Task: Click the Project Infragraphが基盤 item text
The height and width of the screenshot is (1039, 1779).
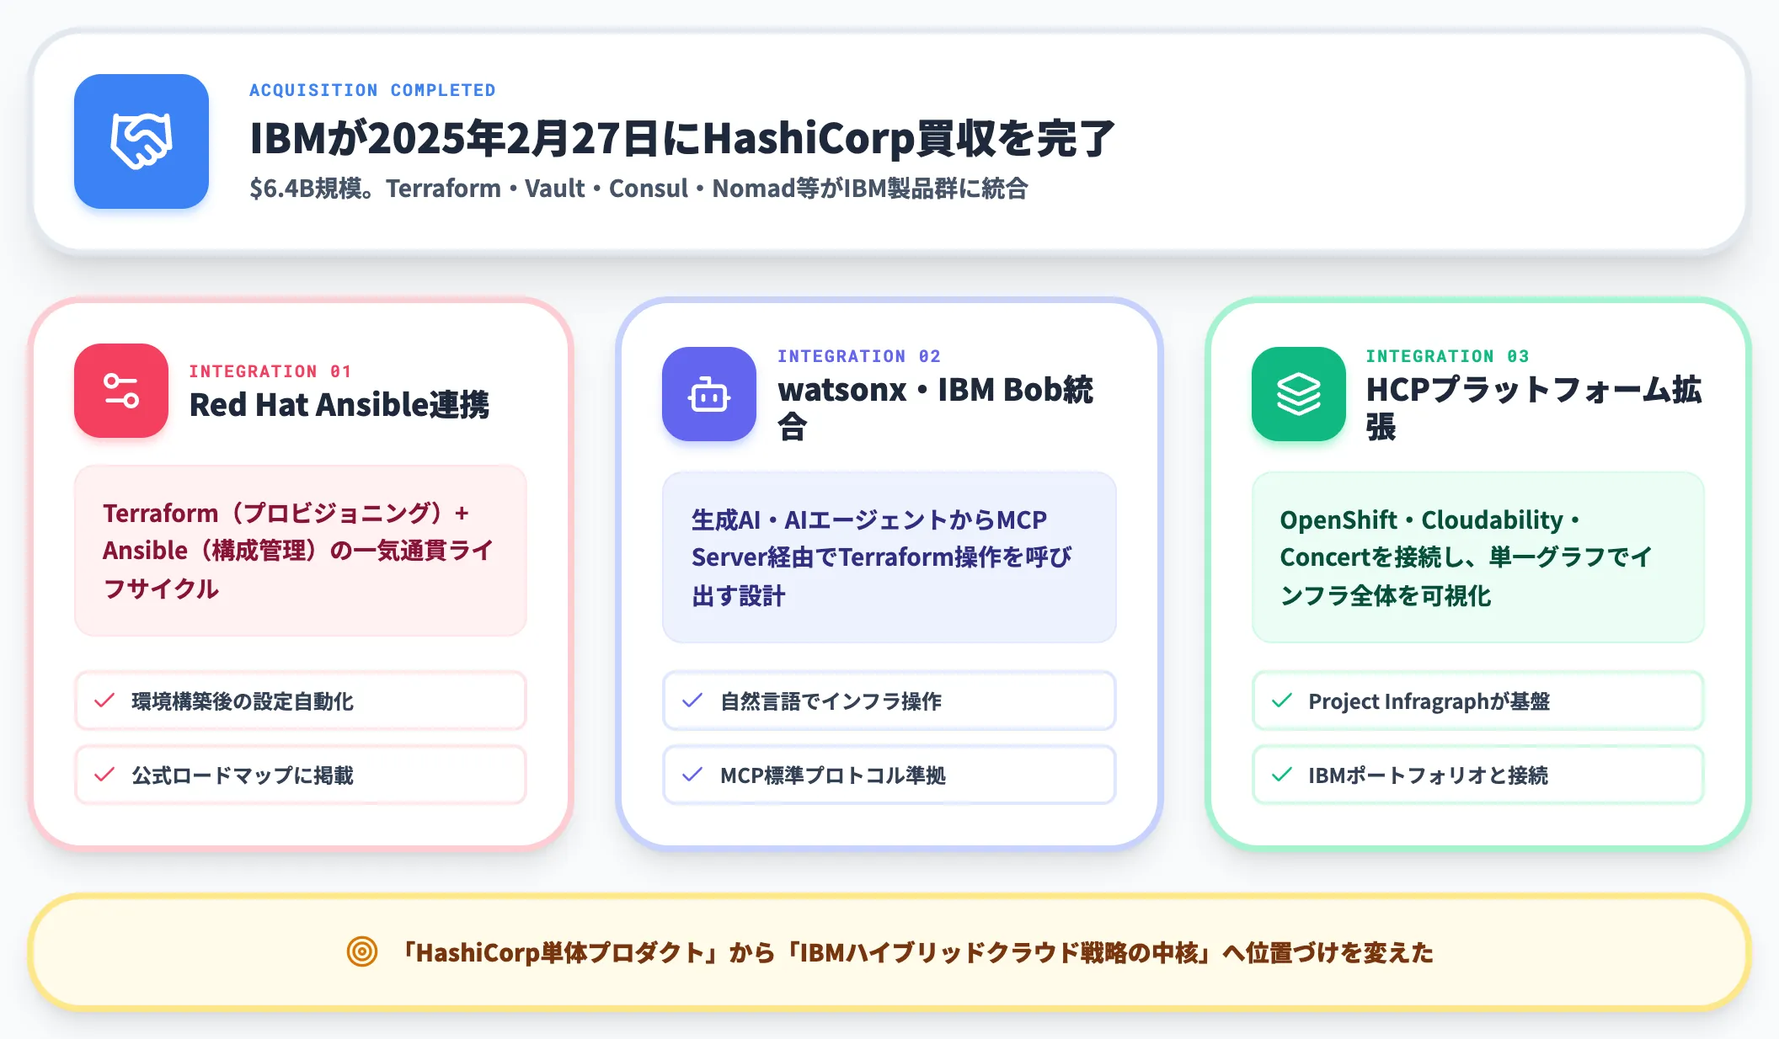Action: [1429, 701]
